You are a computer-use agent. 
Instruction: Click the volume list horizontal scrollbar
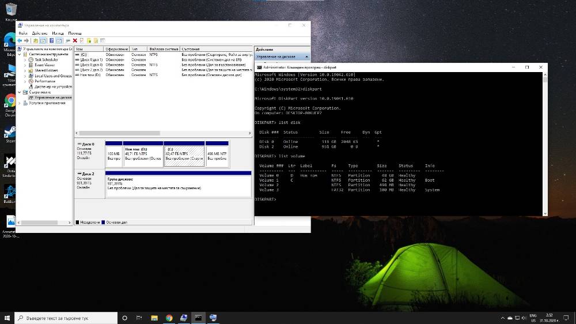[x=163, y=133]
